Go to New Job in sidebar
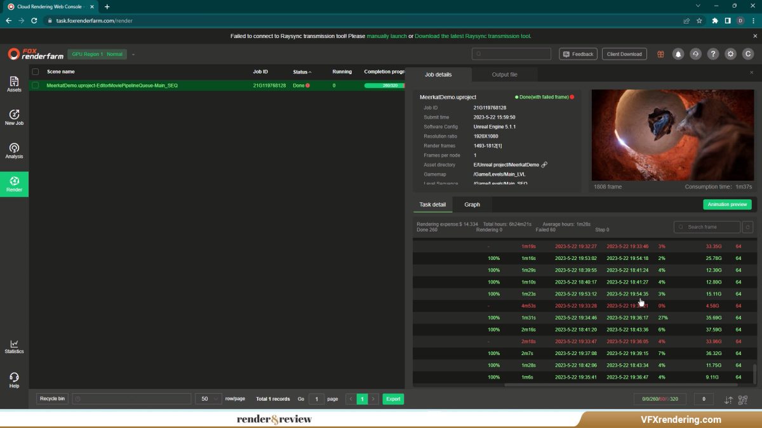The height and width of the screenshot is (428, 762). [x=14, y=117]
